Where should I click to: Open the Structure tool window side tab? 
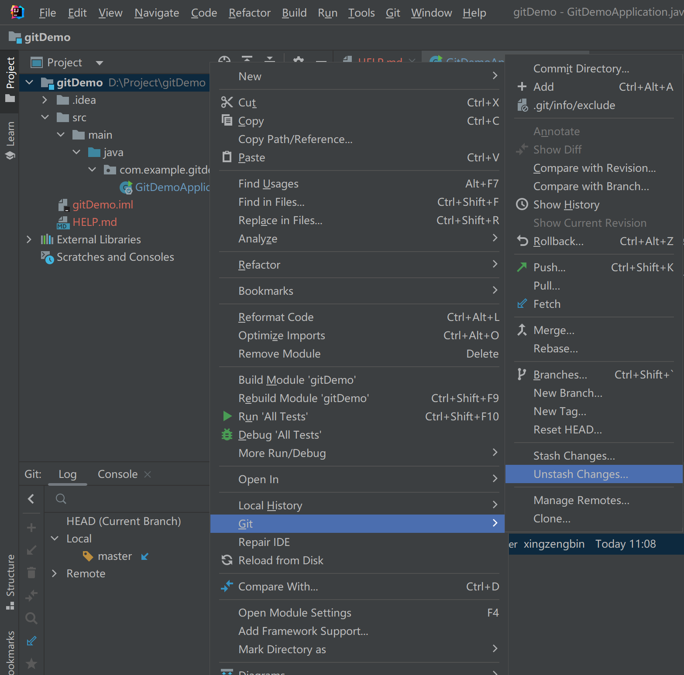10,582
